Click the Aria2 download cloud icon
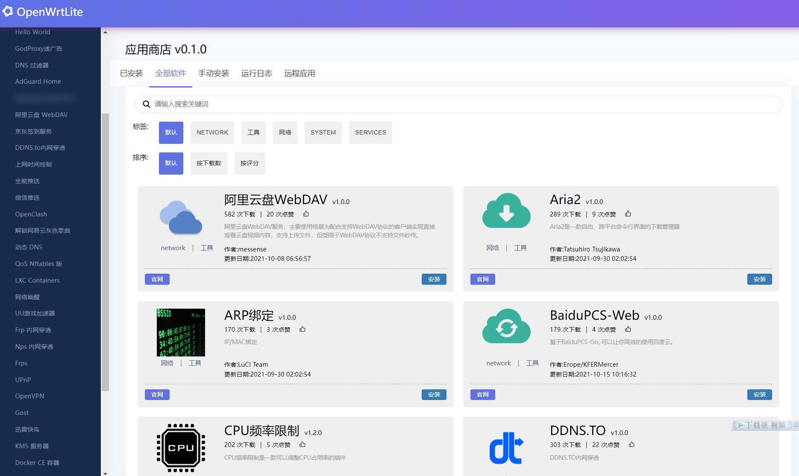 click(506, 210)
